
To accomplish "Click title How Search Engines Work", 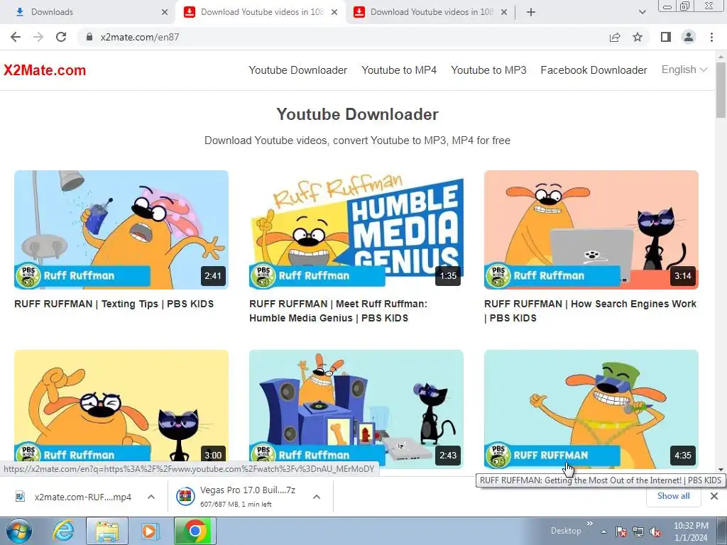I will [590, 311].
